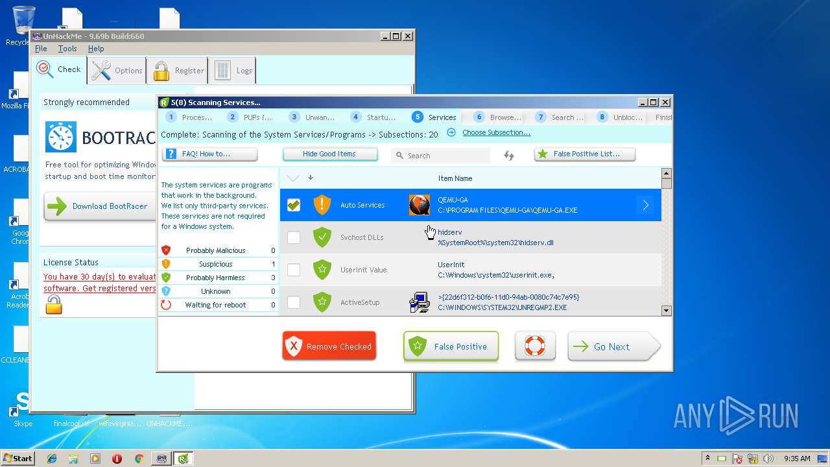Image resolution: width=830 pixels, height=467 pixels.
Task: Click the refresh arrows icon beside Search
Action: 509,156
